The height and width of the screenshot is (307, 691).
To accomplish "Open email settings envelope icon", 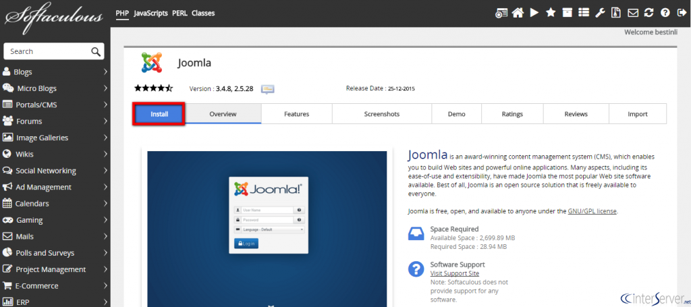I will click(633, 13).
